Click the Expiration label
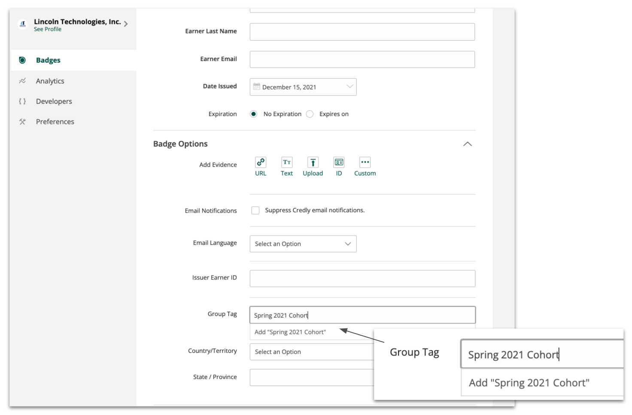This screenshot has width=632, height=415. 222,114
